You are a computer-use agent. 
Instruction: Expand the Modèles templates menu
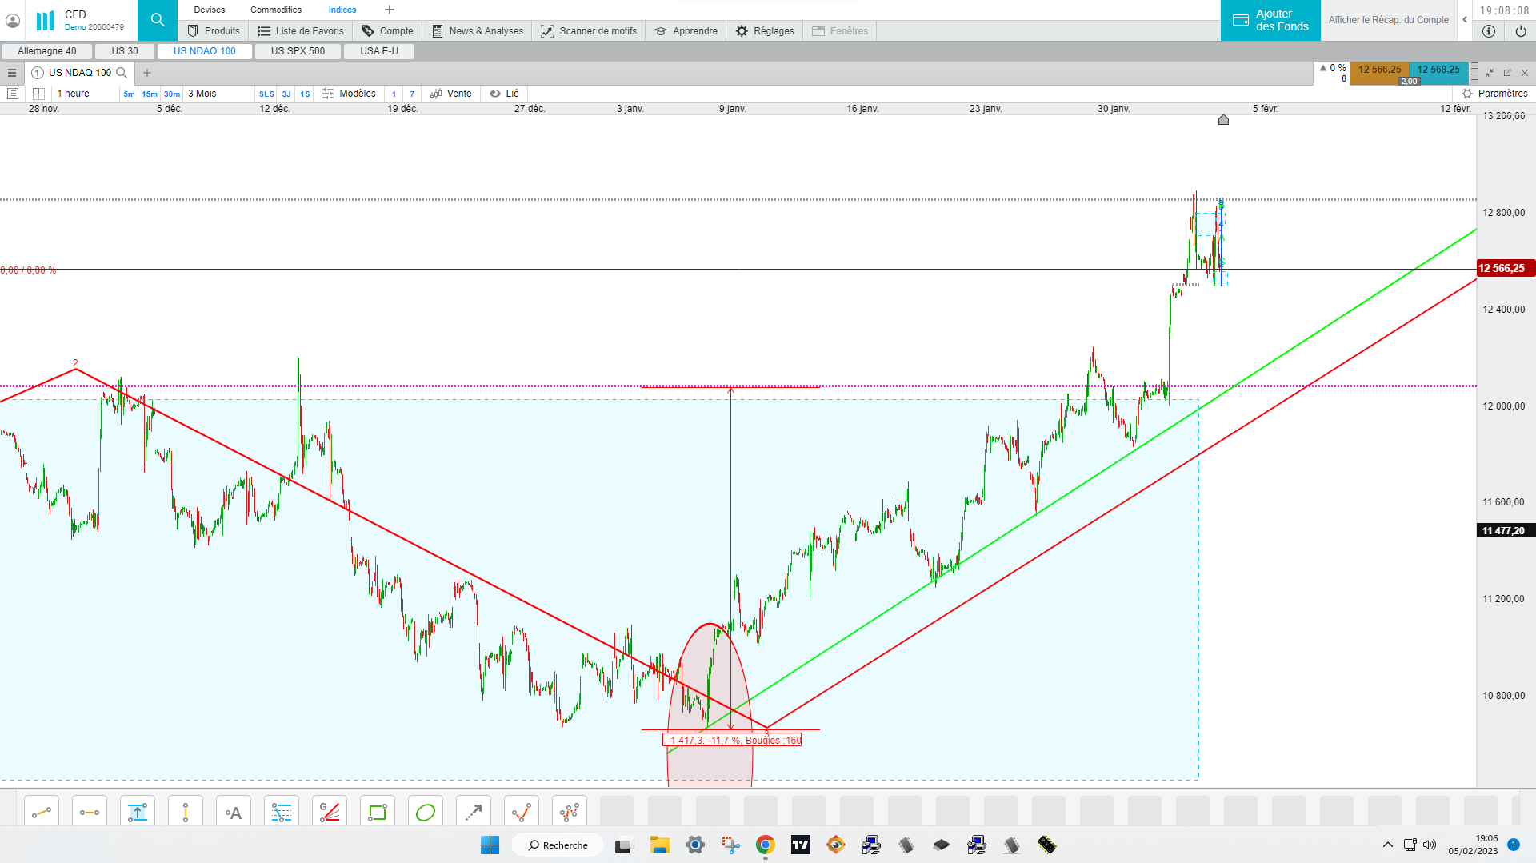[x=349, y=94]
